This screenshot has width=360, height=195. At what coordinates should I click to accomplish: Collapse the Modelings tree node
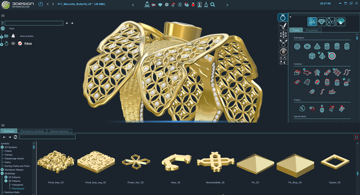coord(2,173)
